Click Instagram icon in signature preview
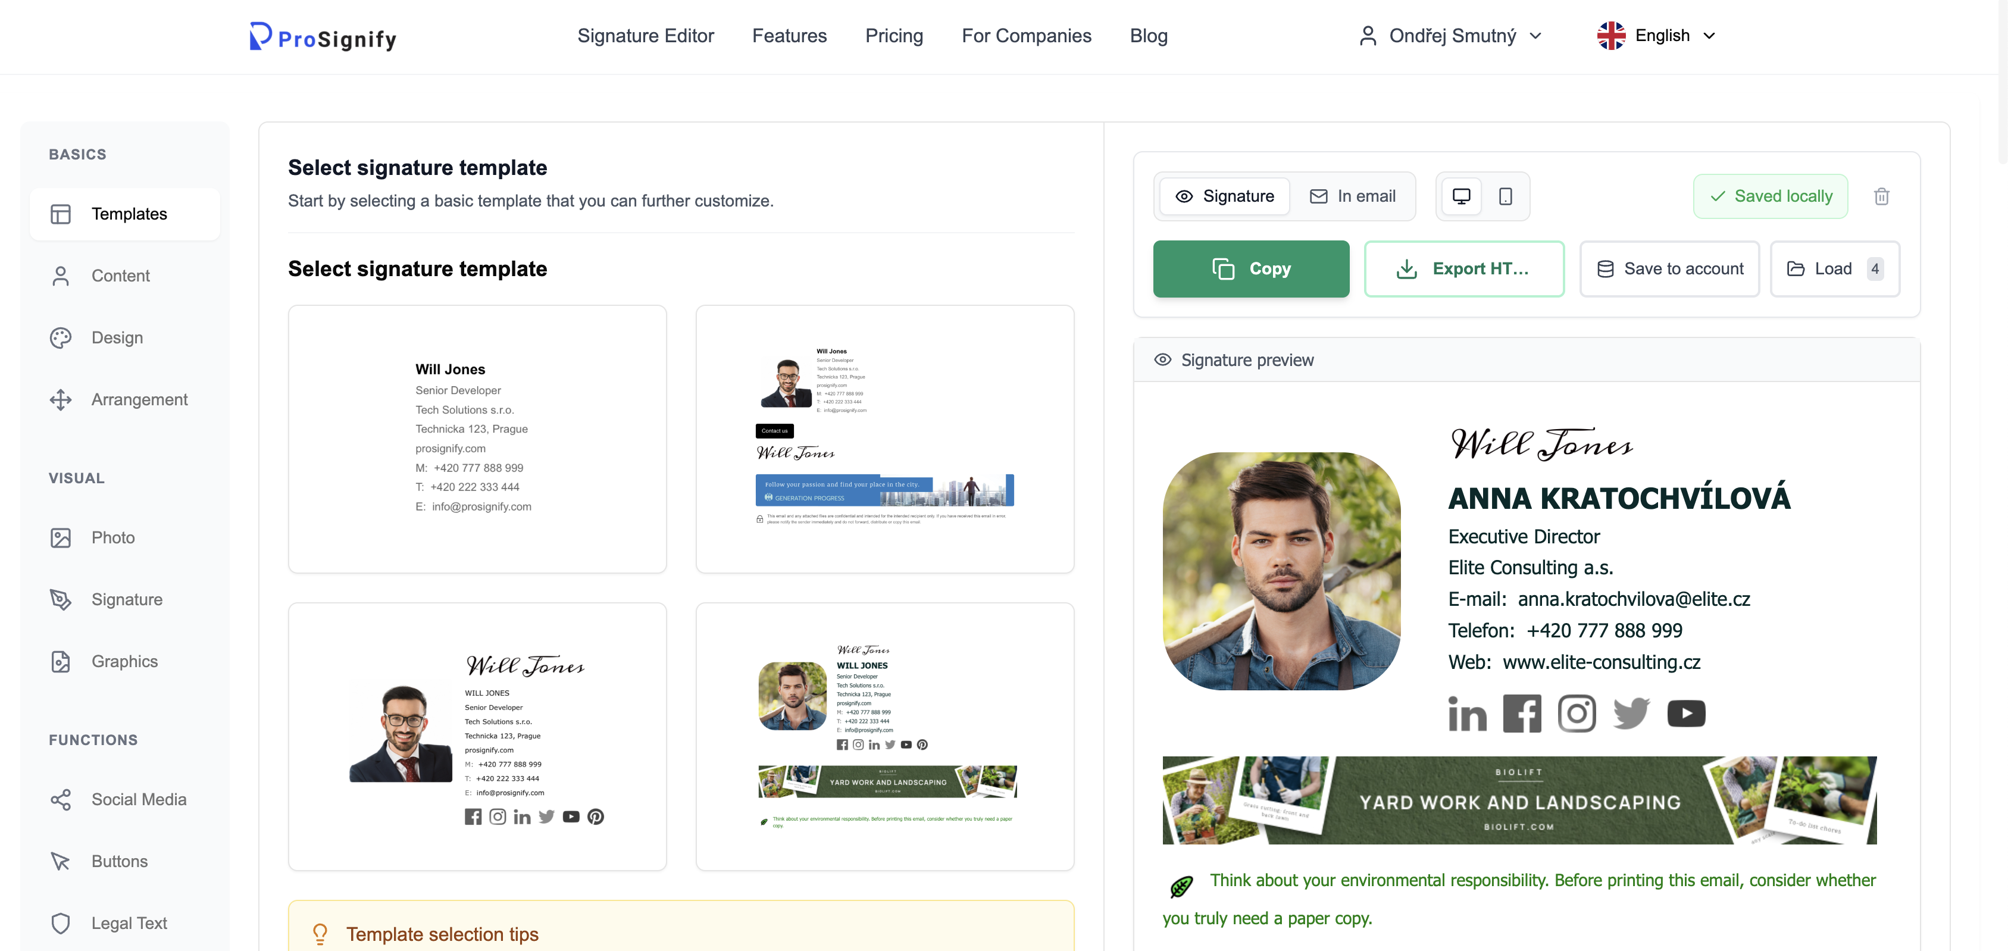Image resolution: width=2008 pixels, height=951 pixels. pos(1576,713)
